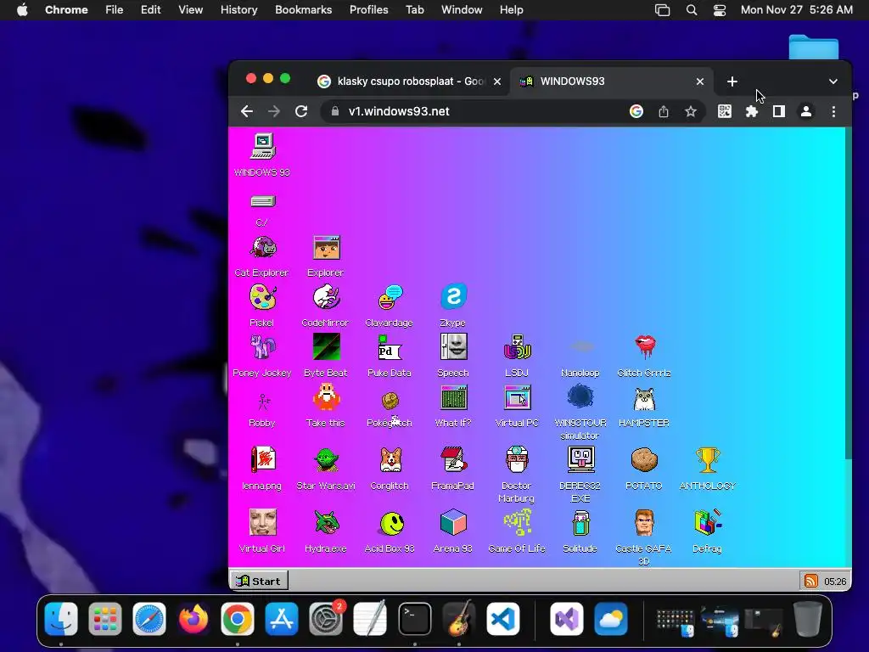Launch Virtual PC

click(x=517, y=397)
